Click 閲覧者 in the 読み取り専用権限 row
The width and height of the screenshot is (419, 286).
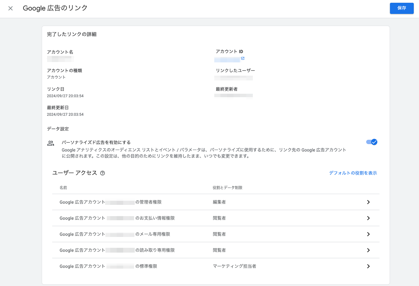[x=219, y=250]
